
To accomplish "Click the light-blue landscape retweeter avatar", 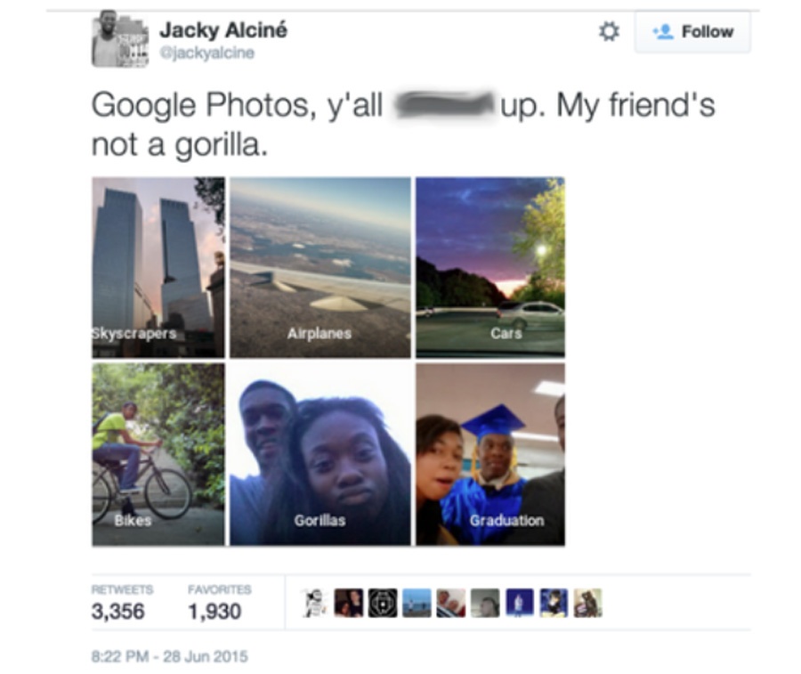I will (x=417, y=603).
